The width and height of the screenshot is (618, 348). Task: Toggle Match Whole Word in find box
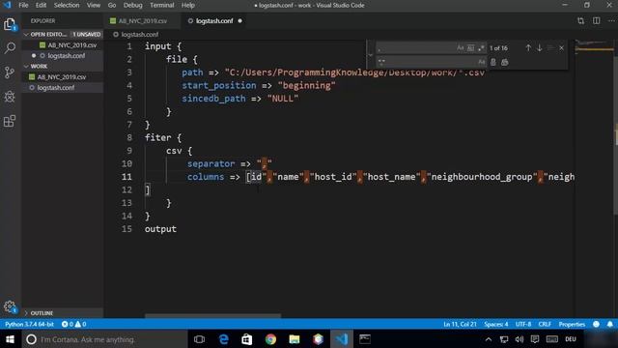(x=470, y=47)
